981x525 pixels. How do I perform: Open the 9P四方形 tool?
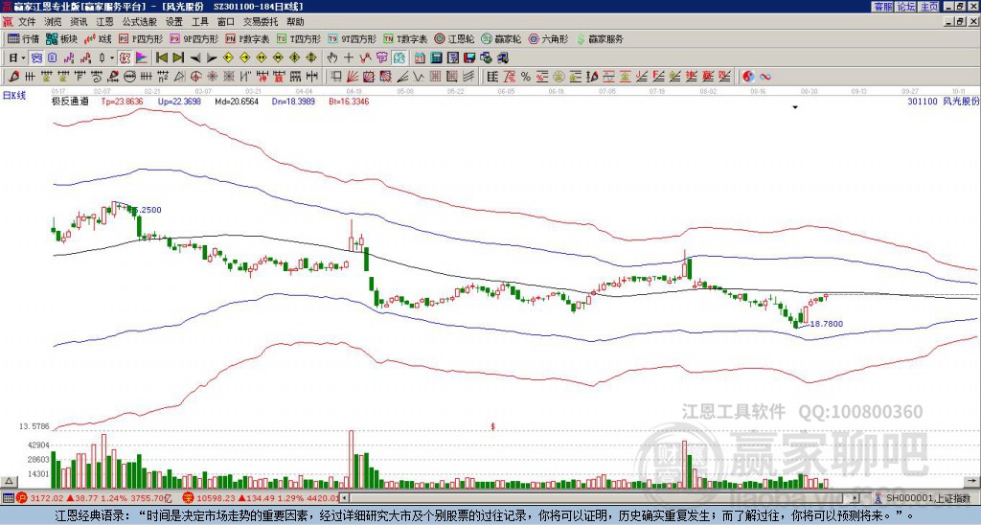(194, 38)
